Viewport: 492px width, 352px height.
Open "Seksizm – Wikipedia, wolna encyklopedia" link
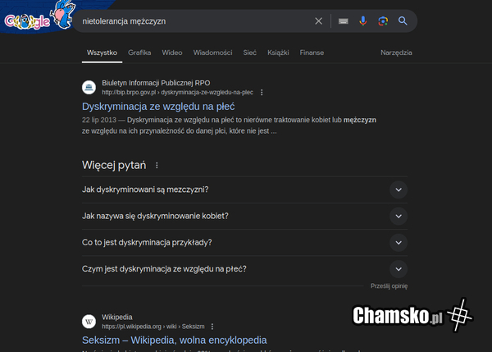174,340
